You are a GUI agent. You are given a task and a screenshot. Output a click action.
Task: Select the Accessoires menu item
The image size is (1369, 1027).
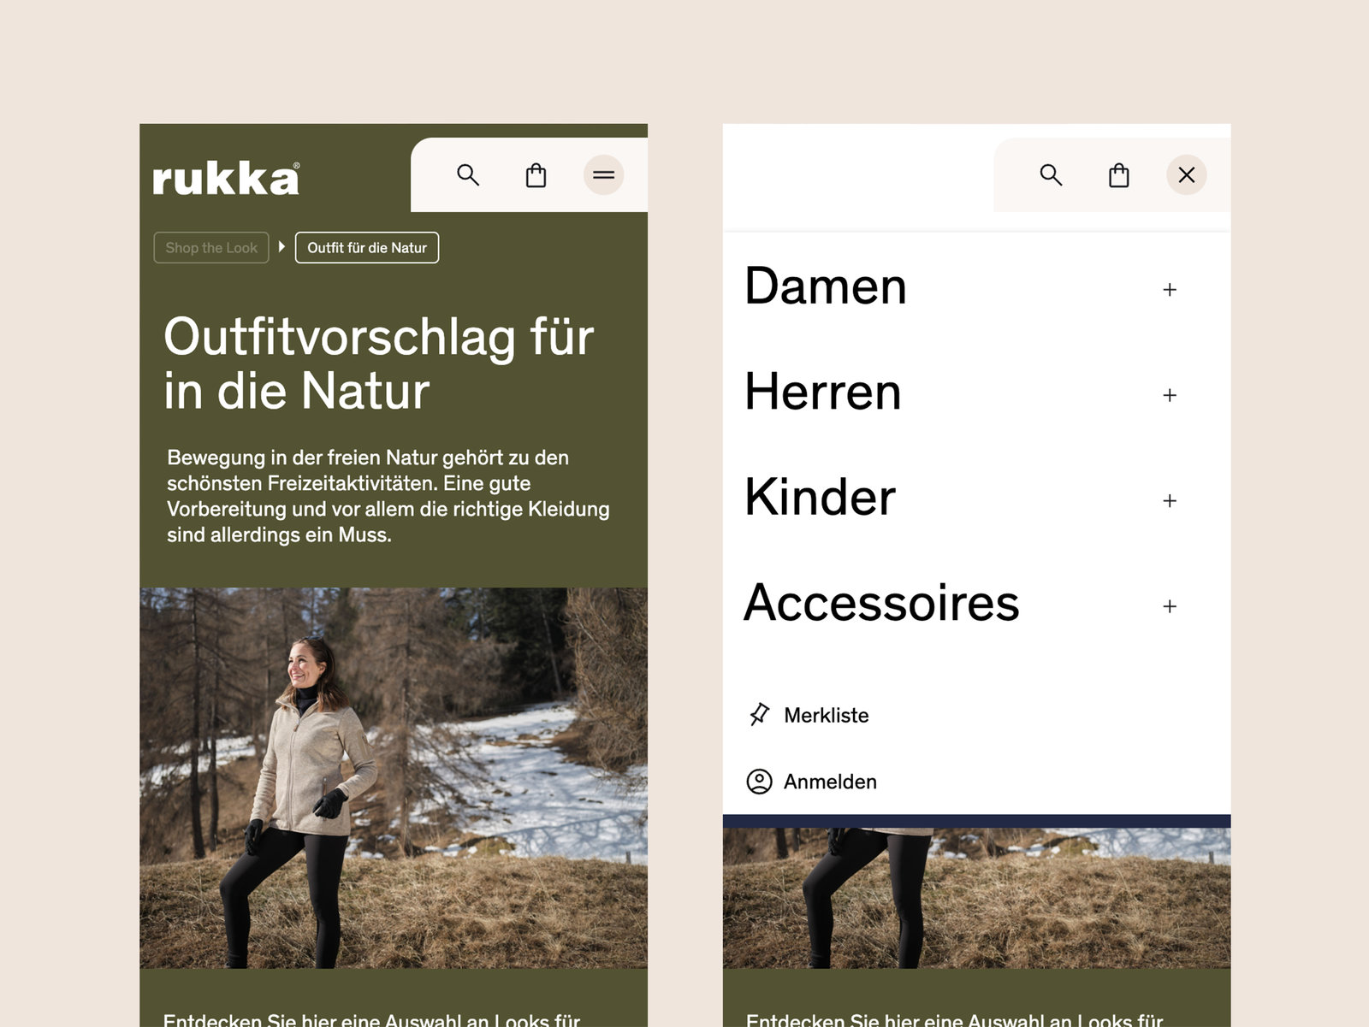(882, 603)
